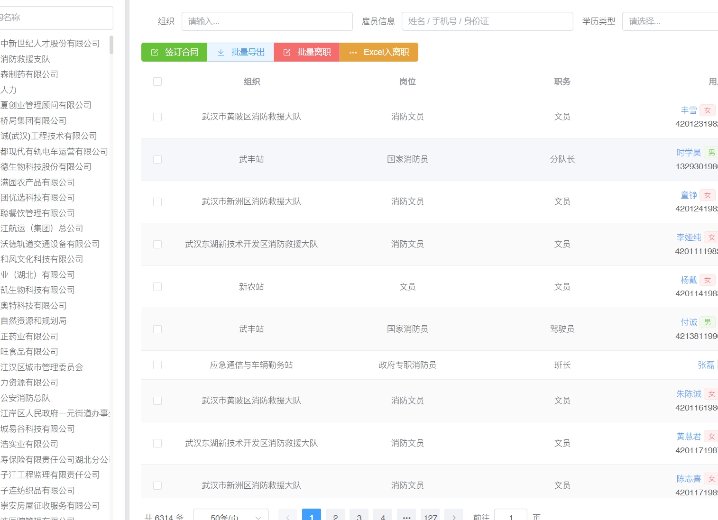The height and width of the screenshot is (520, 718).
Task: Open the 学历类型 education type dropdown
Action: [669, 21]
